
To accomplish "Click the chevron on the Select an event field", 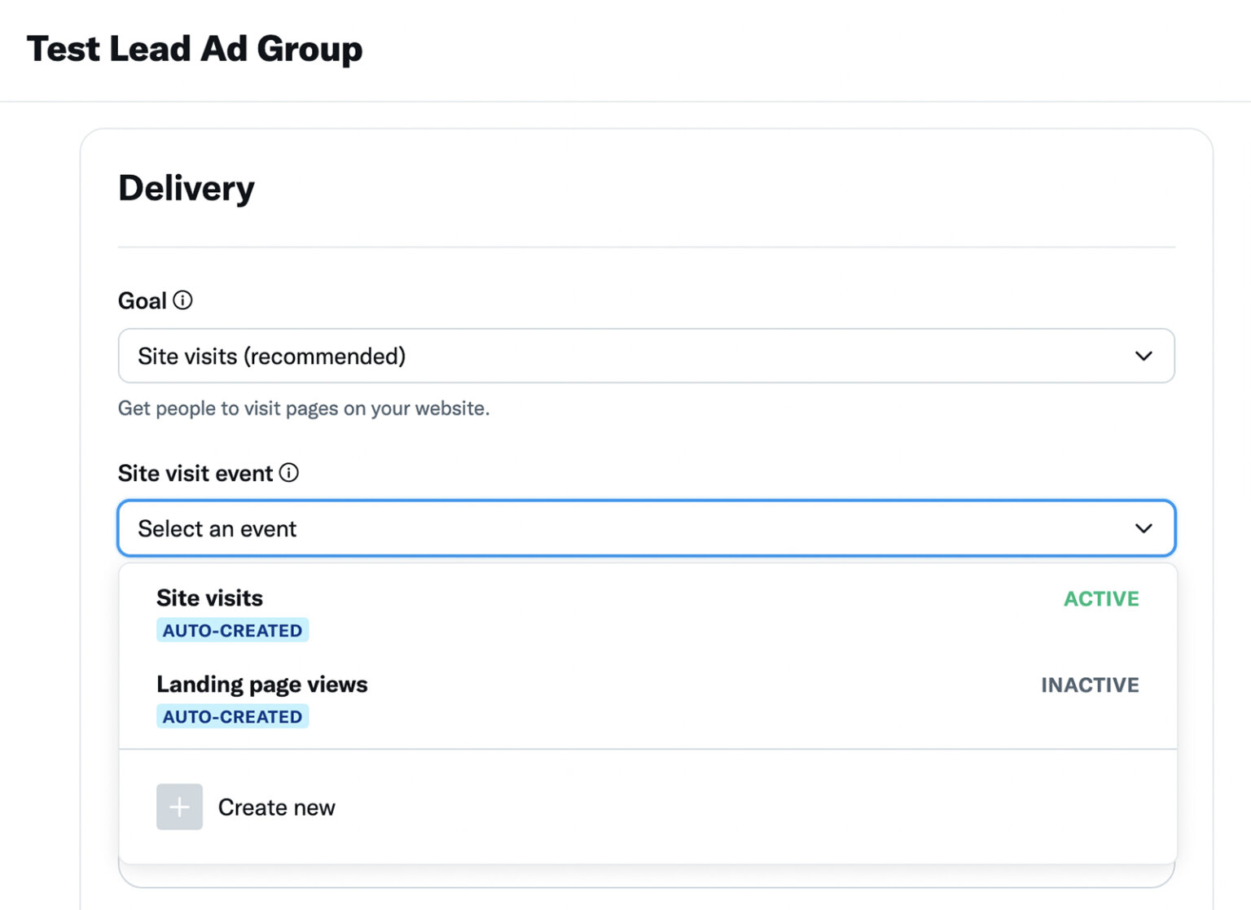I will point(1143,527).
